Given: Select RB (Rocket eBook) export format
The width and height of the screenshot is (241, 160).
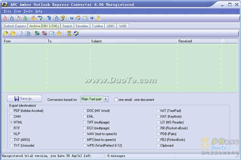Looking at the screenshot, I should (x=172, y=128).
